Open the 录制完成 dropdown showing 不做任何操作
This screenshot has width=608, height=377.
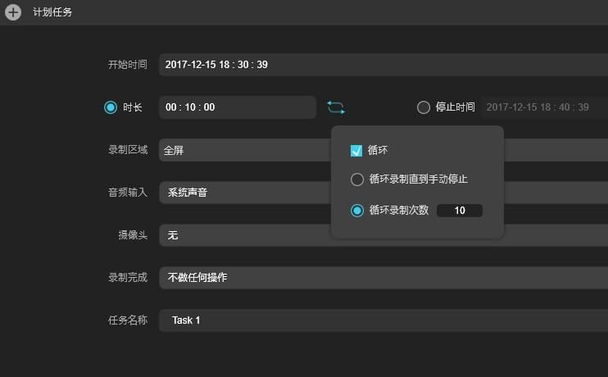[x=383, y=278]
